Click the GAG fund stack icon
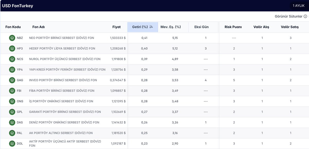309x149 pixels. coord(12,80)
